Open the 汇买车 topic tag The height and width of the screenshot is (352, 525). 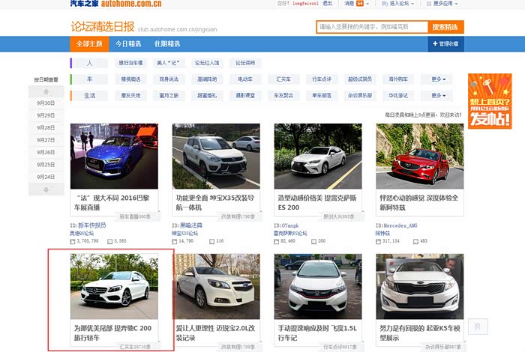tap(283, 79)
